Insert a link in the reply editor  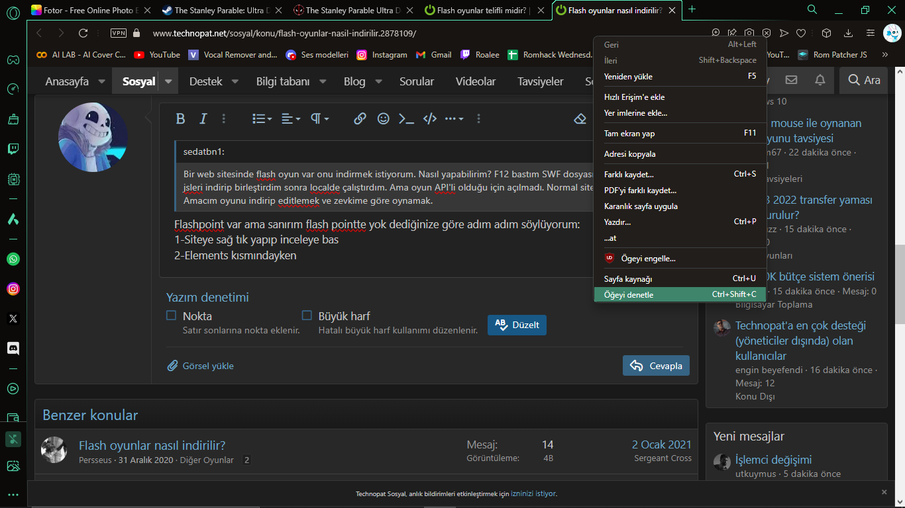360,119
